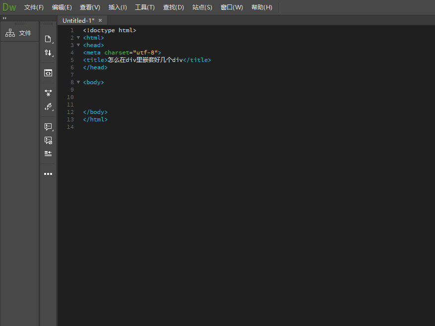Screen dimensions: 435x326
Task: Open File Management up-down arrows icon
Action: tap(48, 53)
